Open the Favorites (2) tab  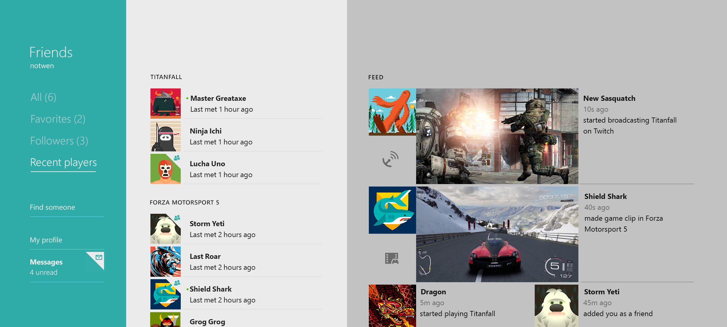coord(58,119)
